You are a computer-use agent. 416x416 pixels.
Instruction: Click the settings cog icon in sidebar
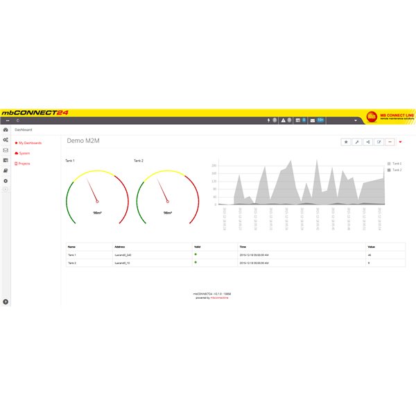point(6,181)
